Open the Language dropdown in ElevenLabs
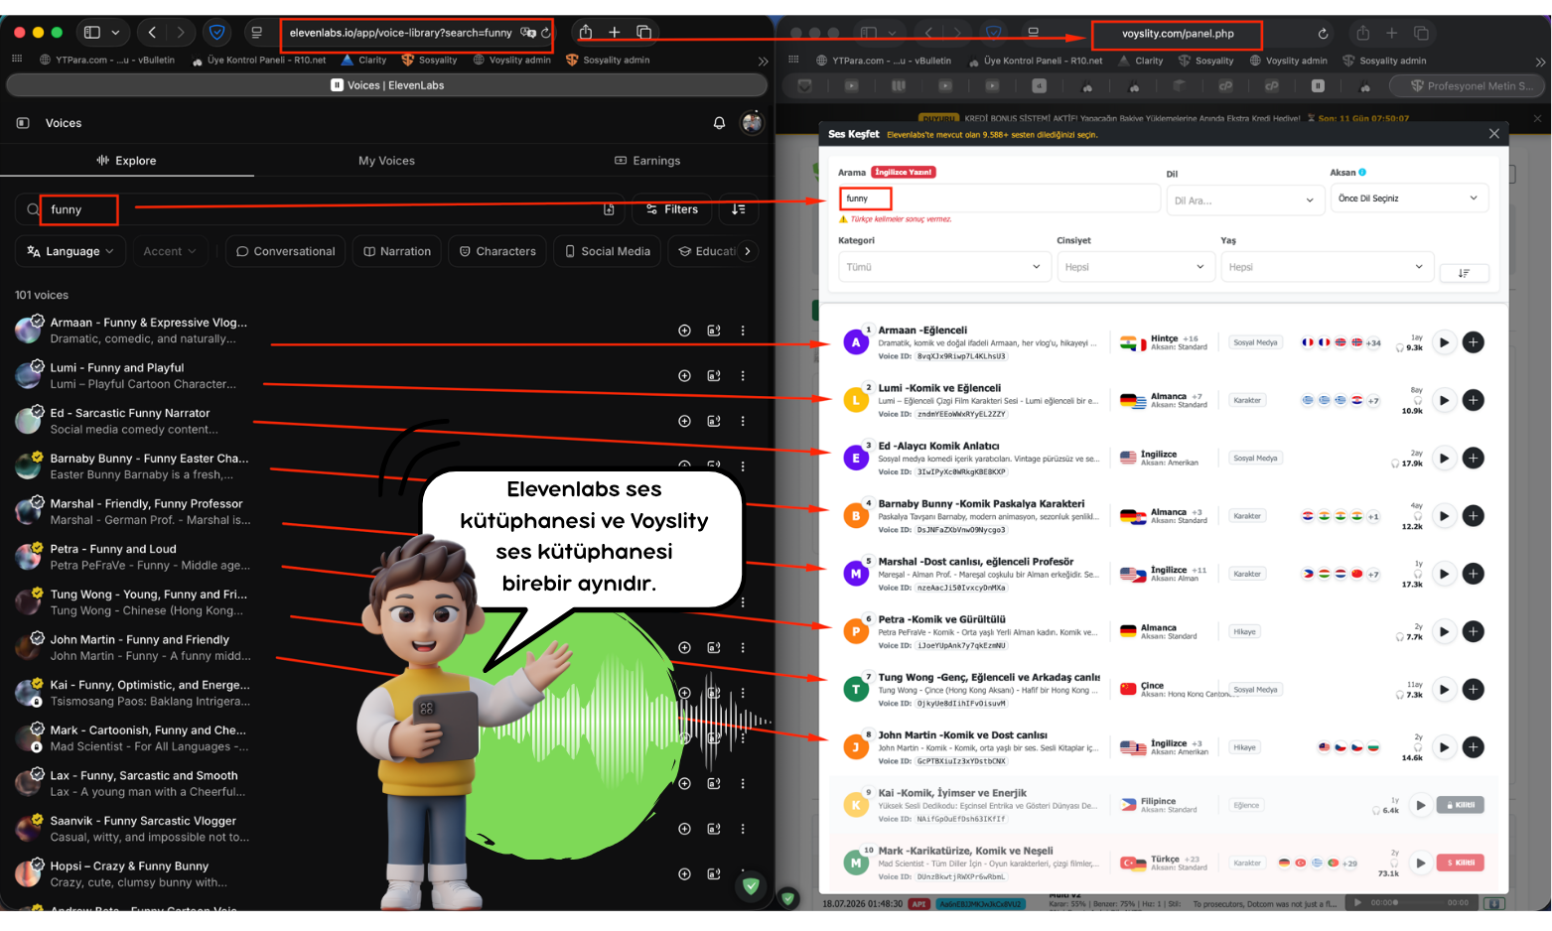 (71, 251)
